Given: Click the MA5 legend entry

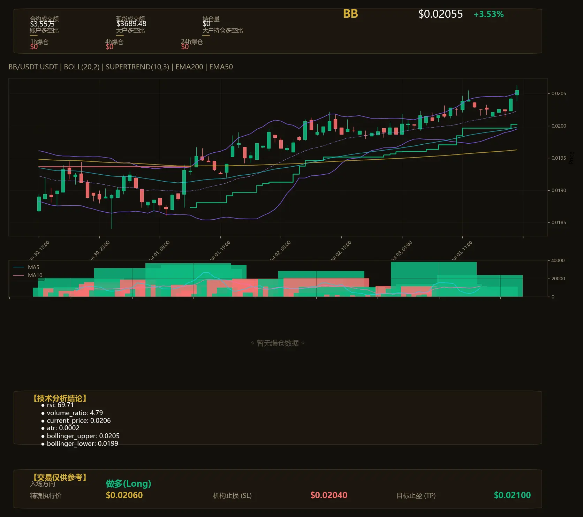Looking at the screenshot, I should pos(26,267).
